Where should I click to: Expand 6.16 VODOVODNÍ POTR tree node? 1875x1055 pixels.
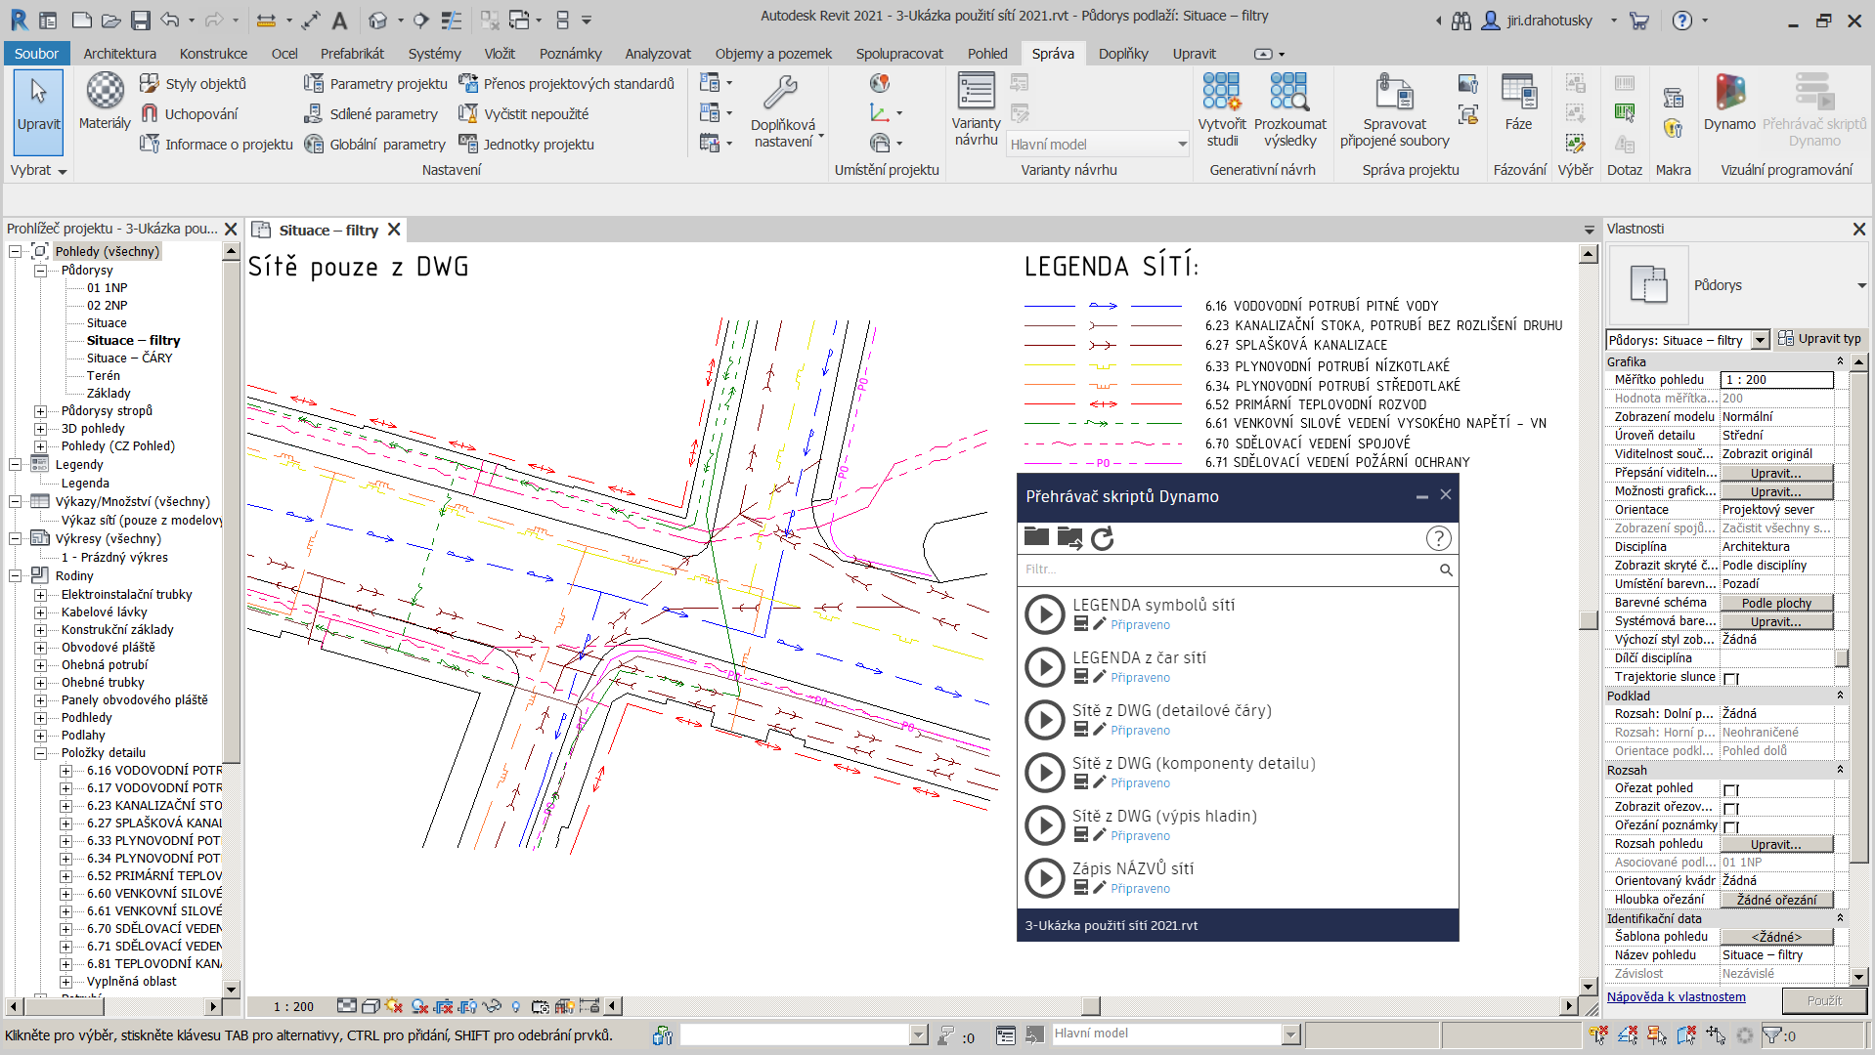click(66, 771)
